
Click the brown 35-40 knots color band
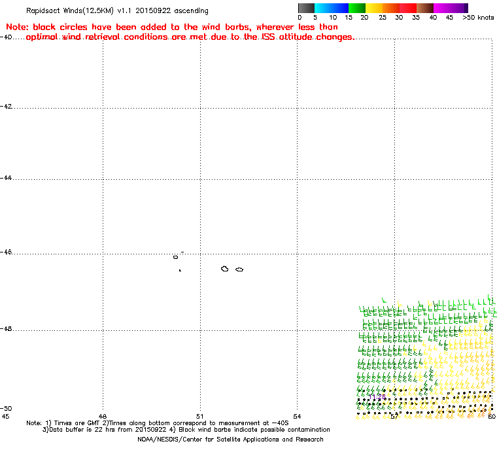click(x=425, y=8)
